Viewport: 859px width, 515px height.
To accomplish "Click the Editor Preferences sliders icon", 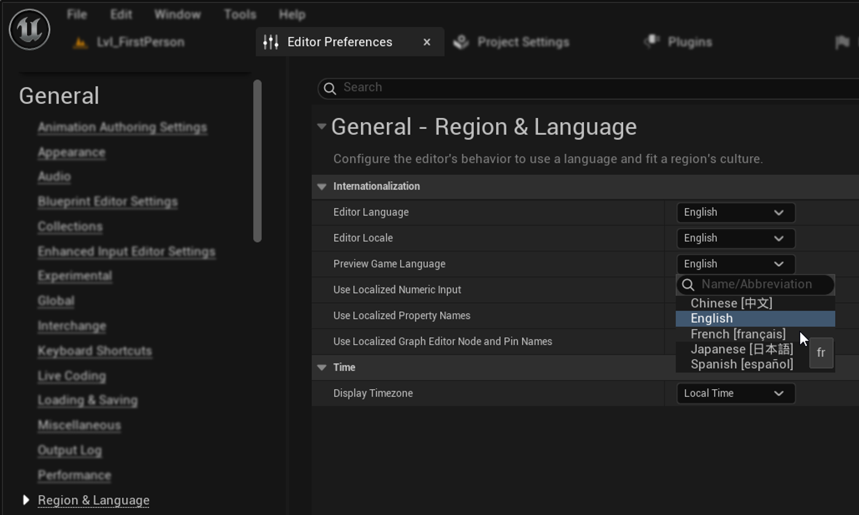I will pos(271,42).
